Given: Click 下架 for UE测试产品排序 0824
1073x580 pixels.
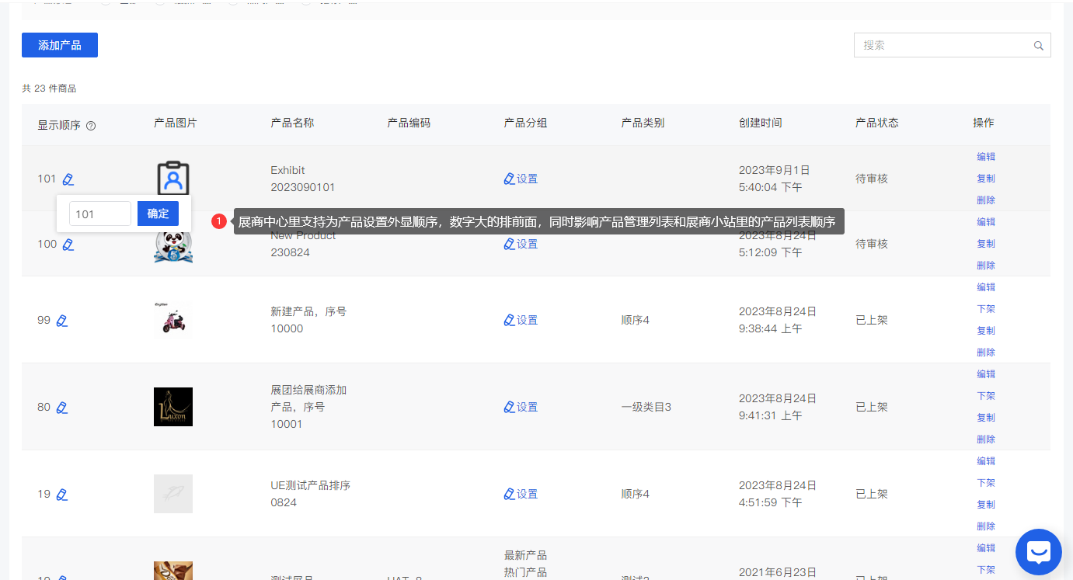Looking at the screenshot, I should 986,482.
